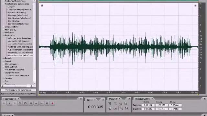Select Аналоговая задержка effect
207x116 pixels.
(19, 76)
